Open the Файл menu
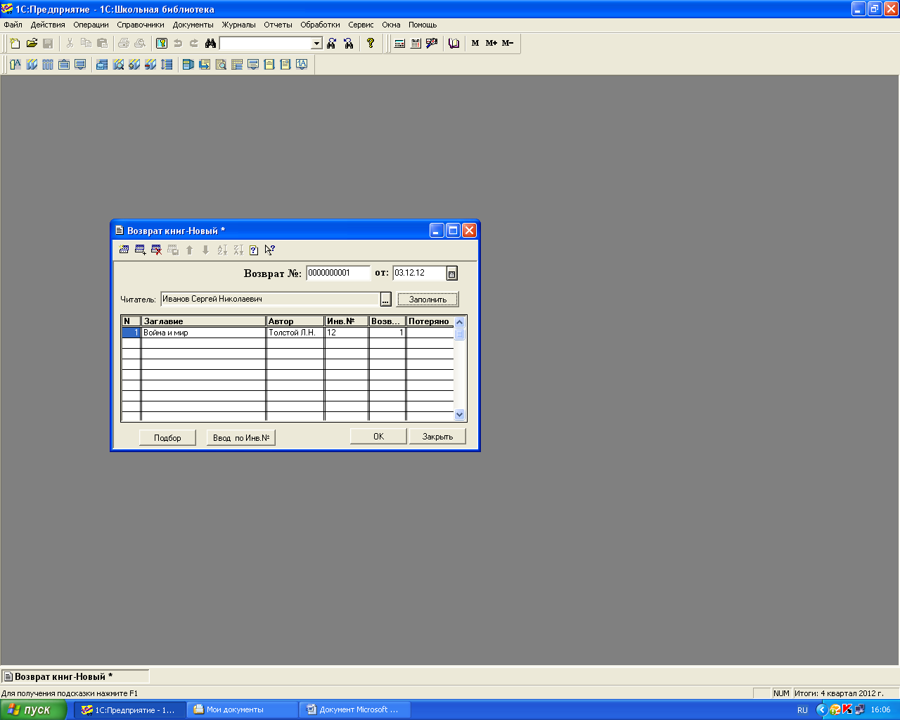This screenshot has height=720, width=900. (x=13, y=25)
